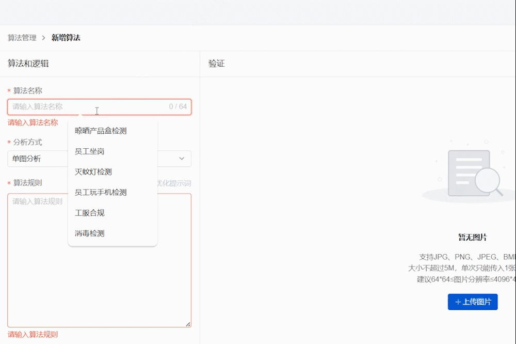Select 灭蚊灯检测 in the suggestion popup
Image resolution: width=516 pixels, height=344 pixels.
94,171
